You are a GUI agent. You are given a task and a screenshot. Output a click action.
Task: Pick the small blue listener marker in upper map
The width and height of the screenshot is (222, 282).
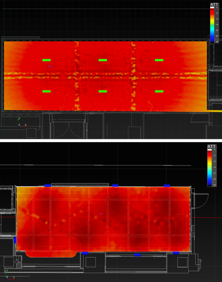click(x=50, y=66)
